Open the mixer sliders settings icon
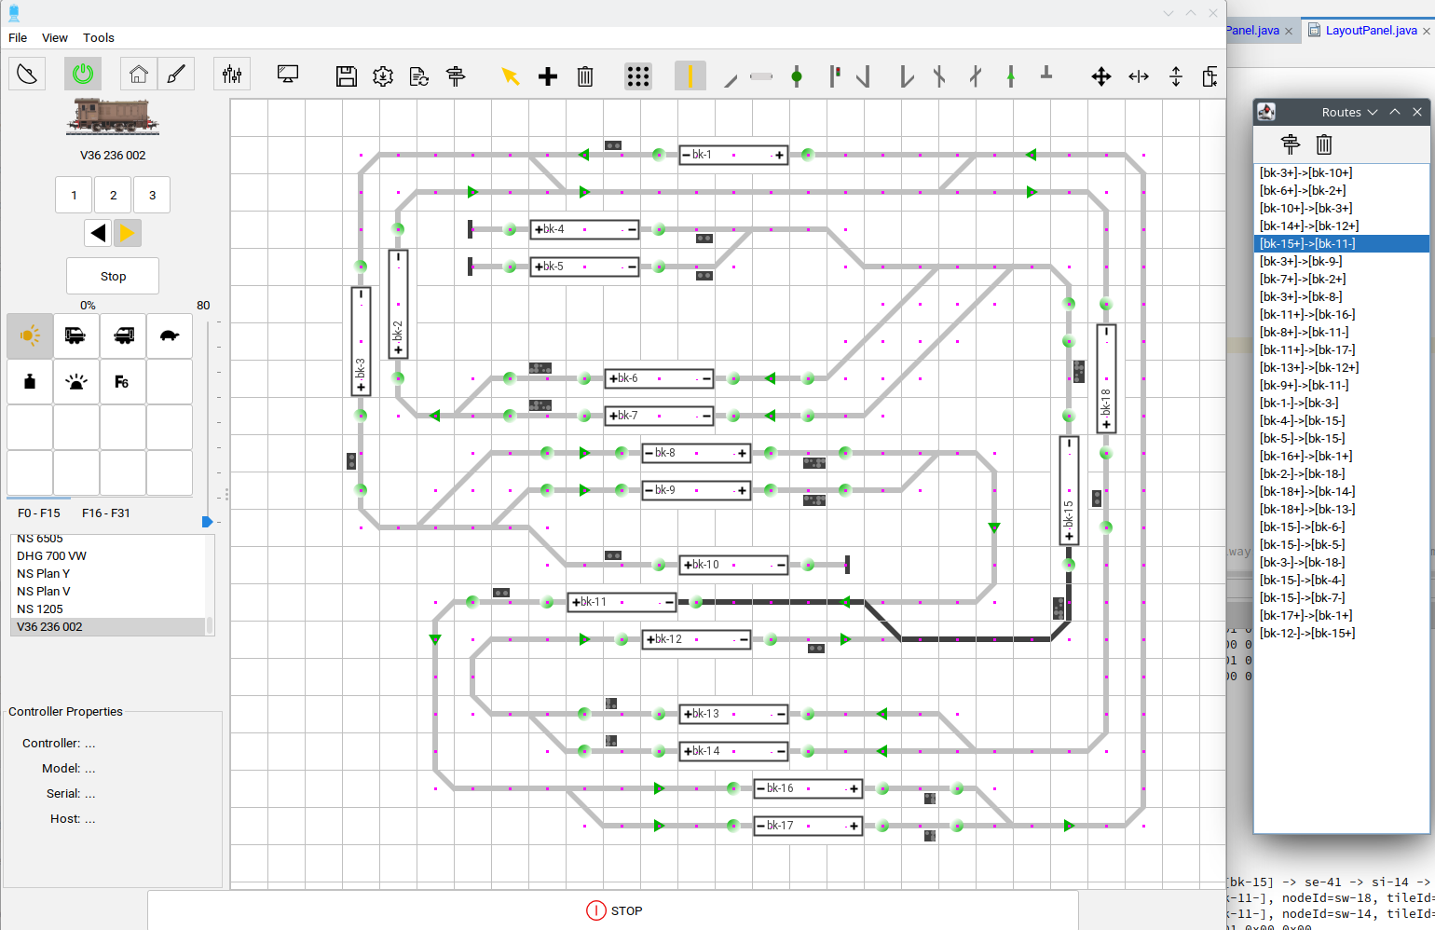This screenshot has width=1435, height=930. coord(232,74)
